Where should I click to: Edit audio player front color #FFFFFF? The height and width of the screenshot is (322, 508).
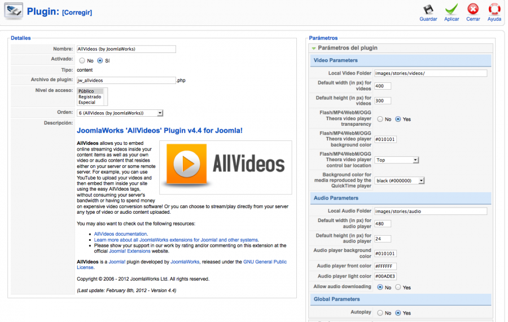(386, 266)
